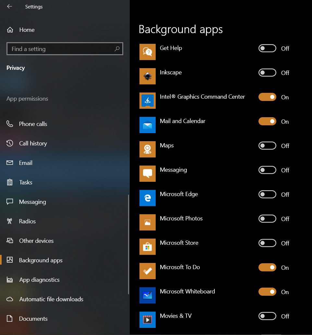Click the Microsoft Store app icon
Screen dimensions: 312x335
coord(148,247)
